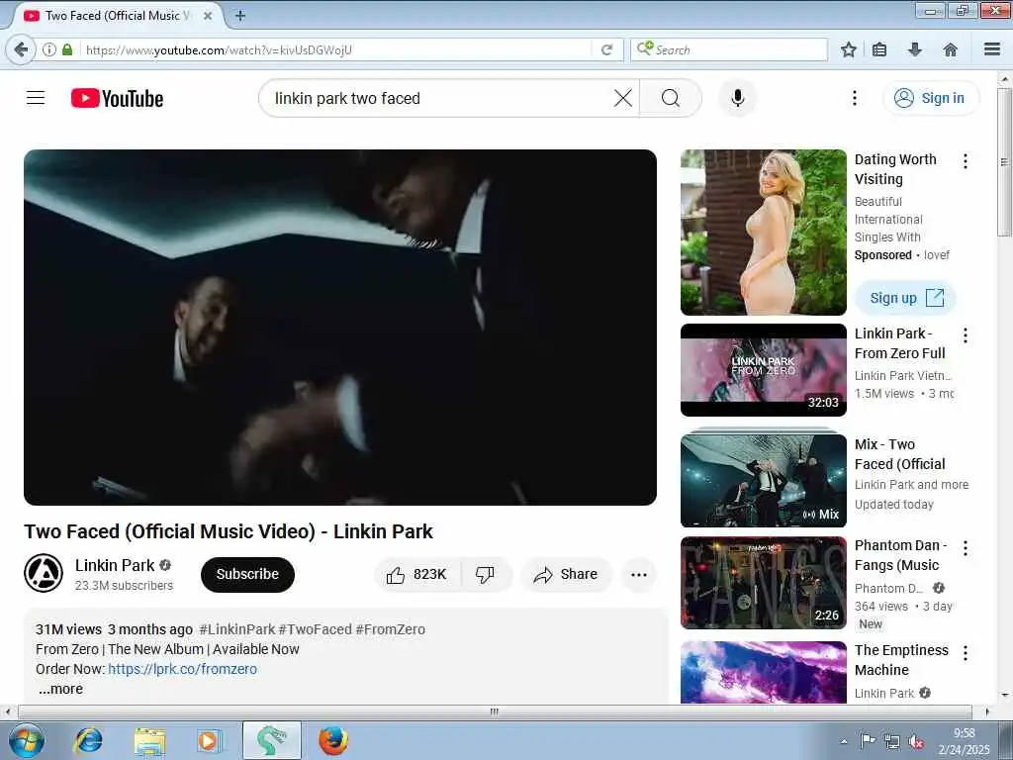Viewport: 1013px width, 760px height.
Task: Like the video with thumbs up
Action: point(417,575)
